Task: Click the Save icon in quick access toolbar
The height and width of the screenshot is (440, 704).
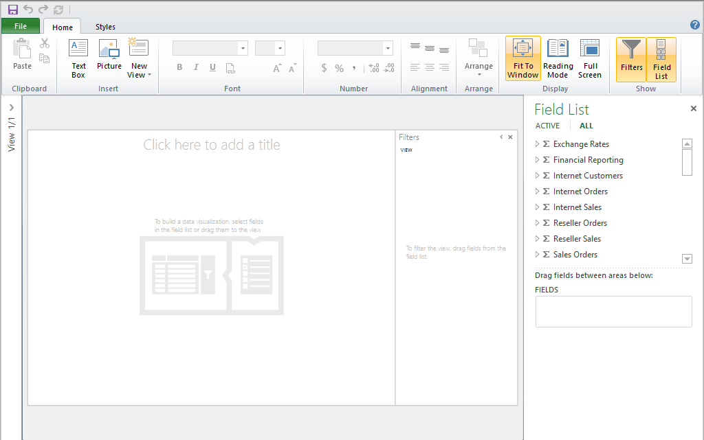Action: 13,10
